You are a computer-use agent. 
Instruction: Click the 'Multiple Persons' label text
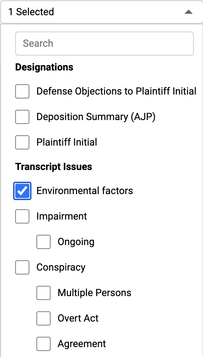pos(94,293)
